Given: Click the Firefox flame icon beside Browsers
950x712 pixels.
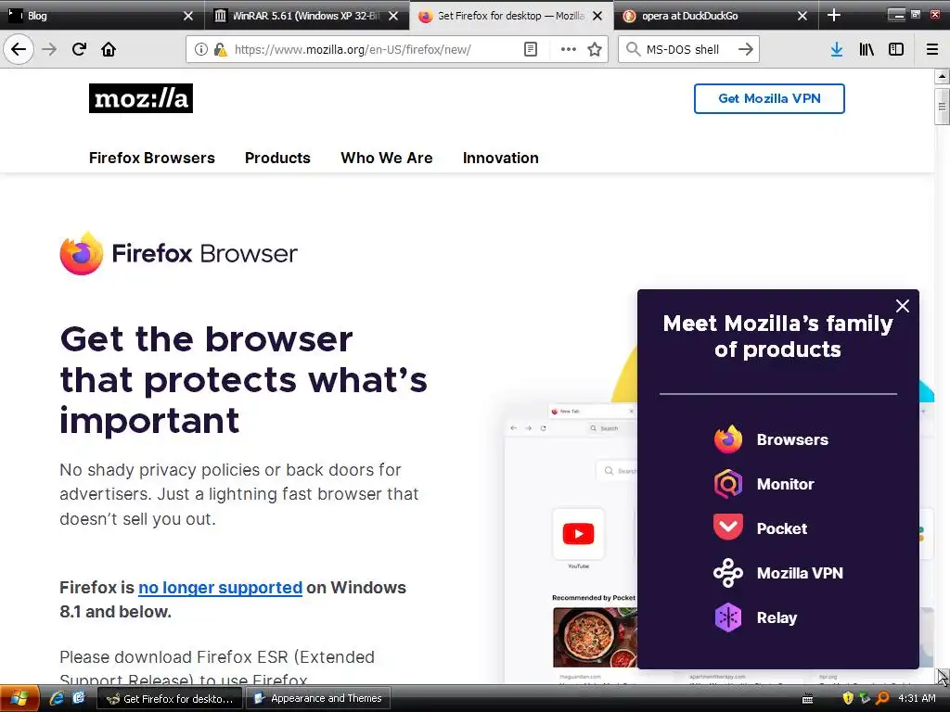Looking at the screenshot, I should tap(727, 439).
